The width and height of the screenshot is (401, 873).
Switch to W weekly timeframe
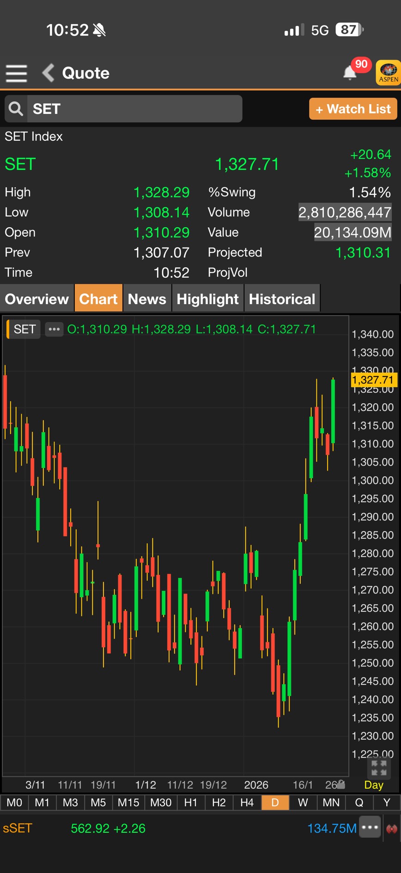point(303,803)
